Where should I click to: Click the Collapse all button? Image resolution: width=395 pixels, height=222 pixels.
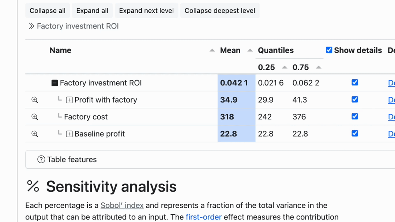point(48,11)
